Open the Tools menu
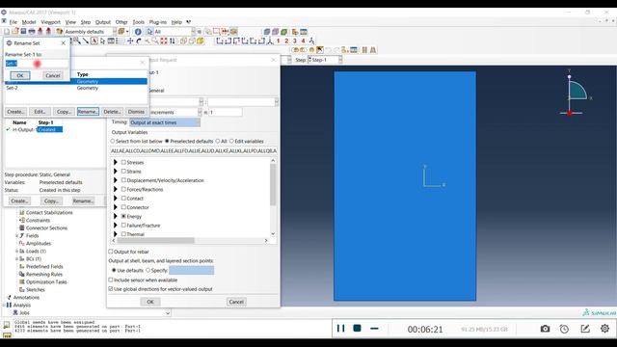Image resolution: width=617 pixels, height=347 pixels. pos(139,22)
